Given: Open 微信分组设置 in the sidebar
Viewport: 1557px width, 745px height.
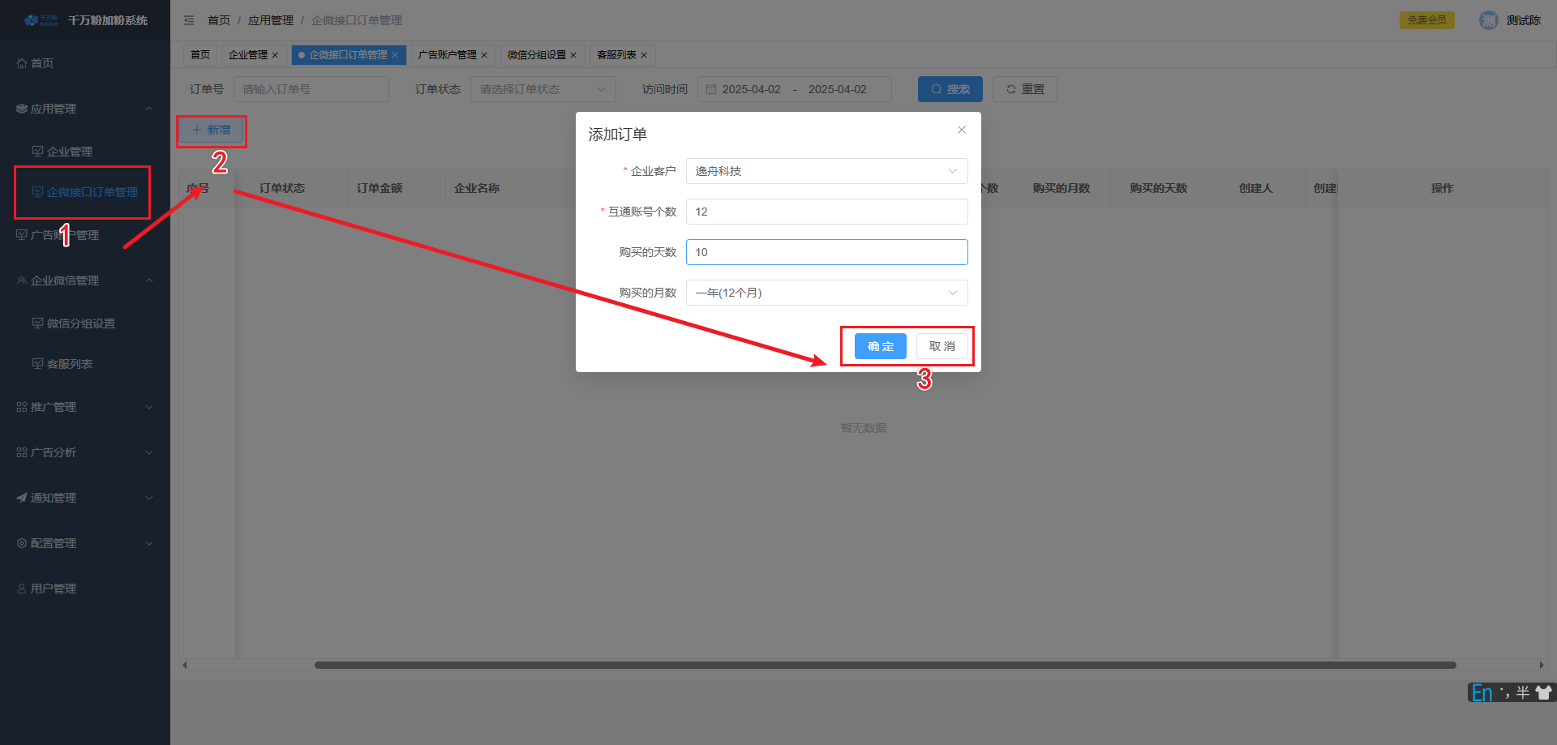Looking at the screenshot, I should (x=80, y=323).
